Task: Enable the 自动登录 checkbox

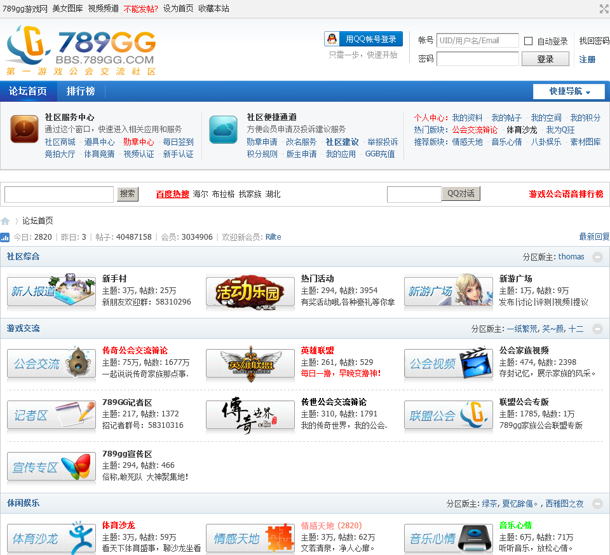Action: pos(528,41)
